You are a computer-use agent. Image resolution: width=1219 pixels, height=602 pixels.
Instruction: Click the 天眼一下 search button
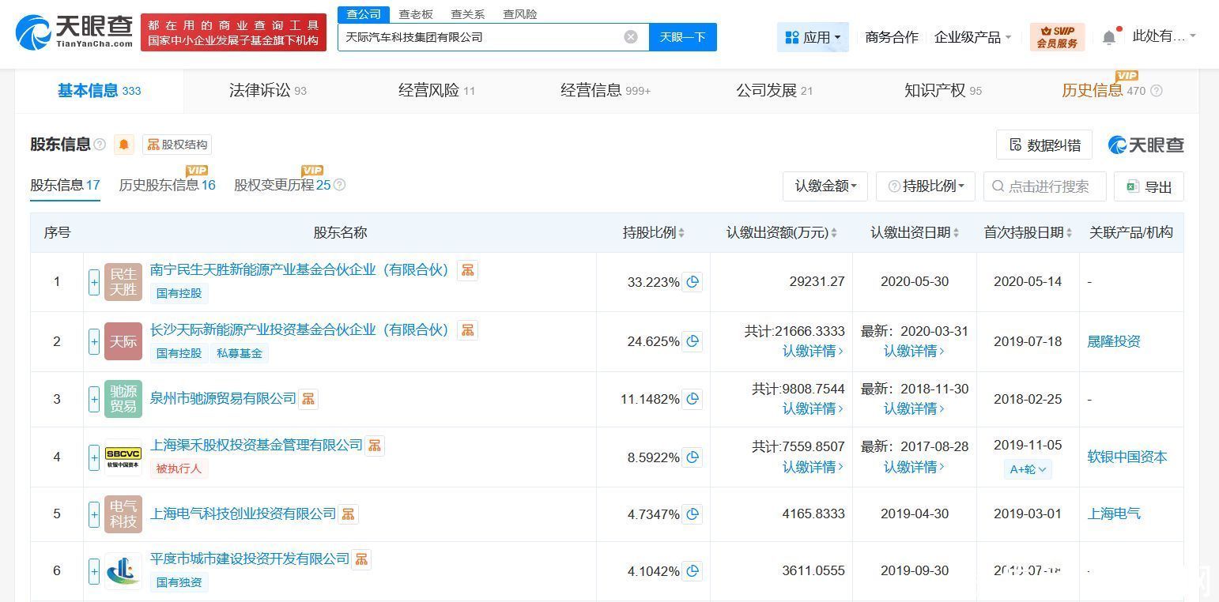(x=683, y=37)
